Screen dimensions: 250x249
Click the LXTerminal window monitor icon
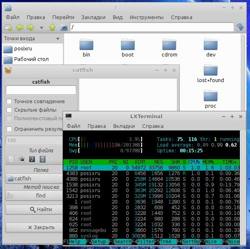[69, 117]
